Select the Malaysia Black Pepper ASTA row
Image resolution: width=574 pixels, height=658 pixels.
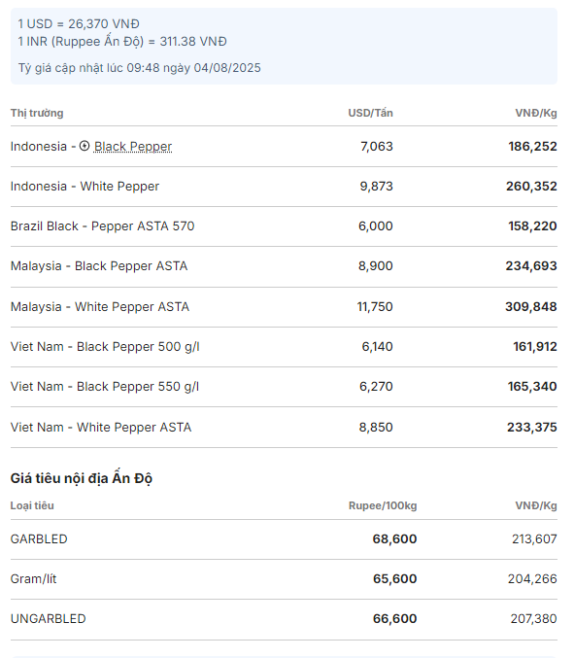click(x=284, y=266)
